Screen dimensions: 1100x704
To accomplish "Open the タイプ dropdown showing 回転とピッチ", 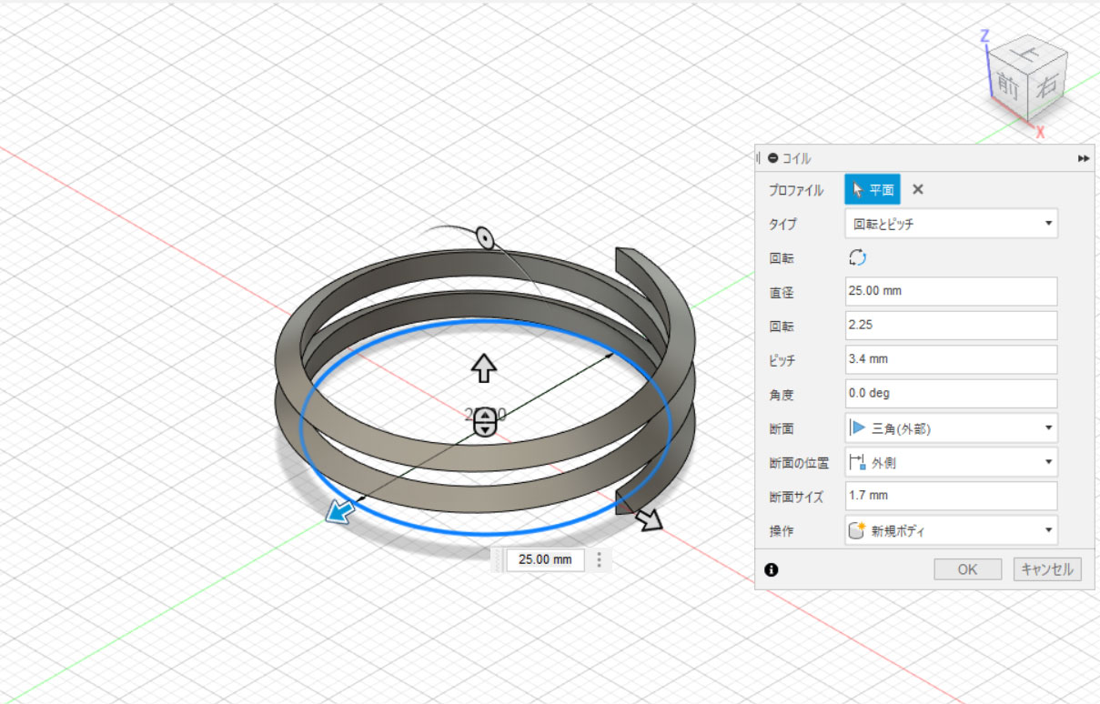I will click(x=952, y=224).
